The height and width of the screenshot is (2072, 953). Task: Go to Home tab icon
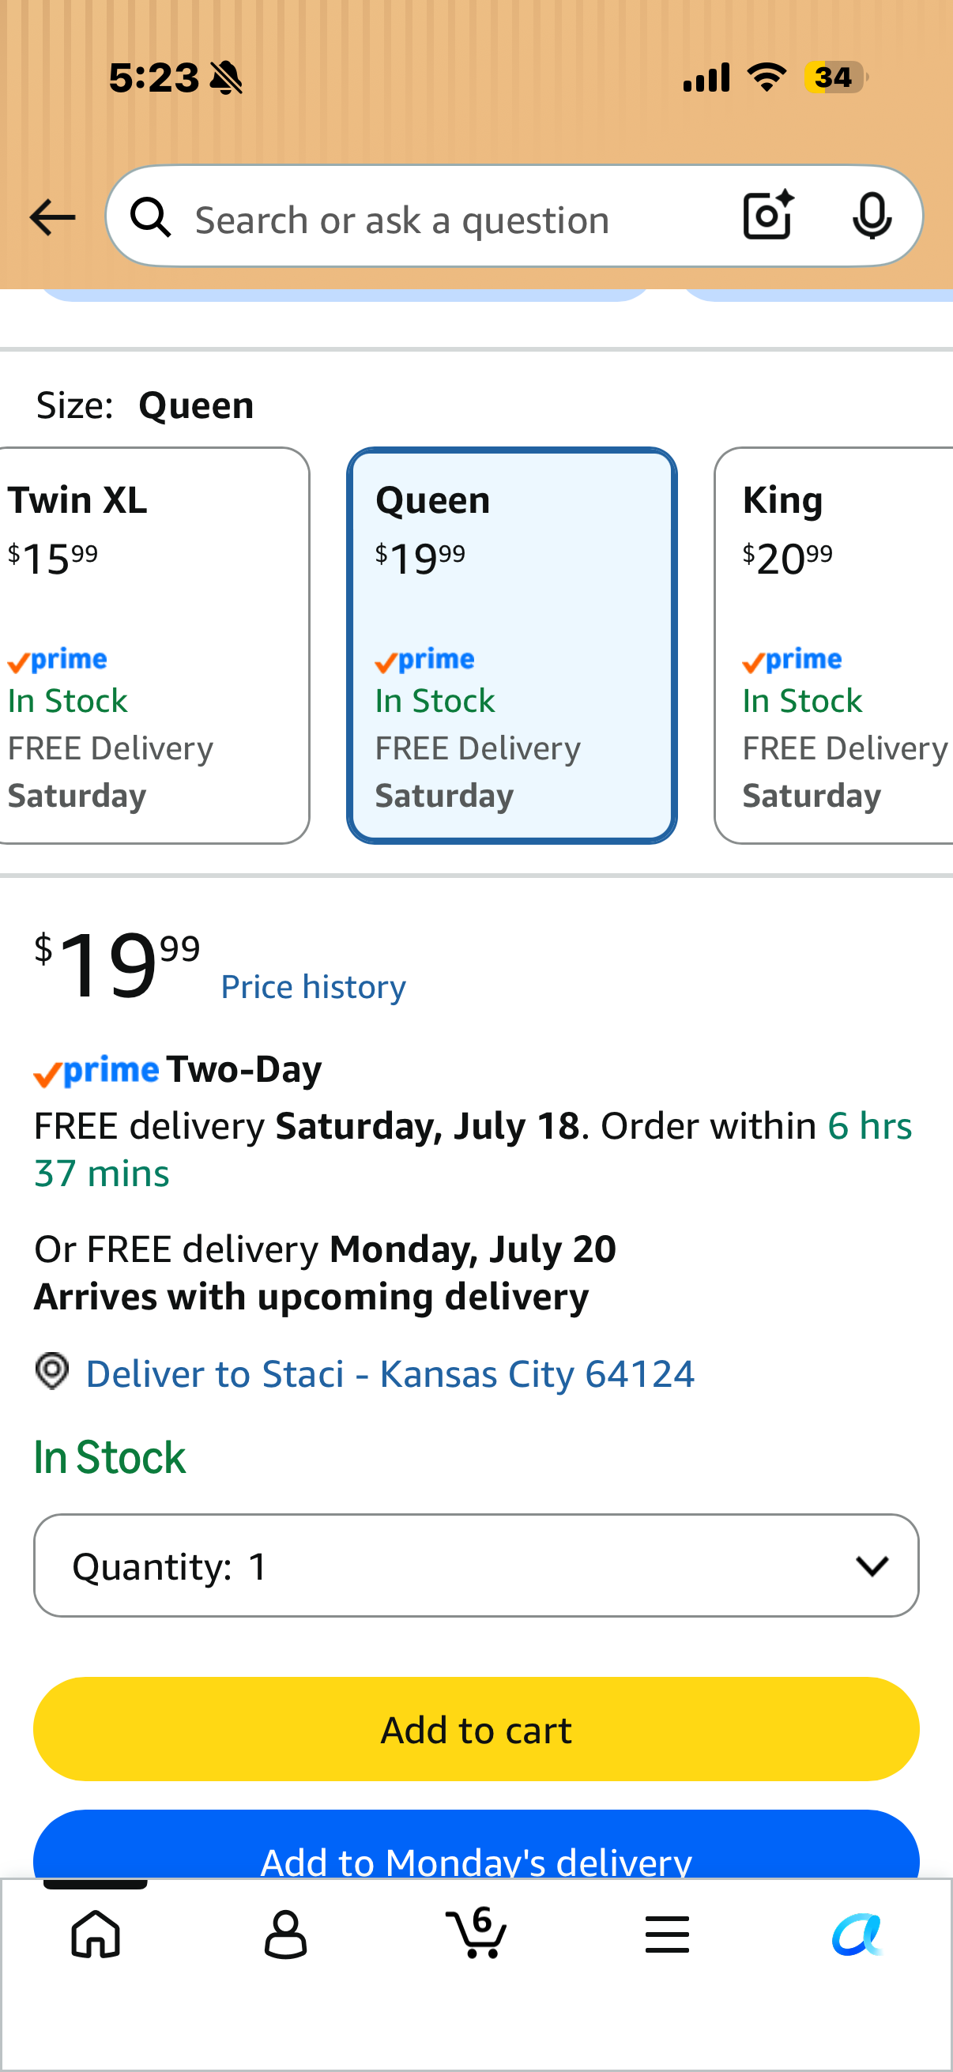pyautogui.click(x=96, y=1933)
